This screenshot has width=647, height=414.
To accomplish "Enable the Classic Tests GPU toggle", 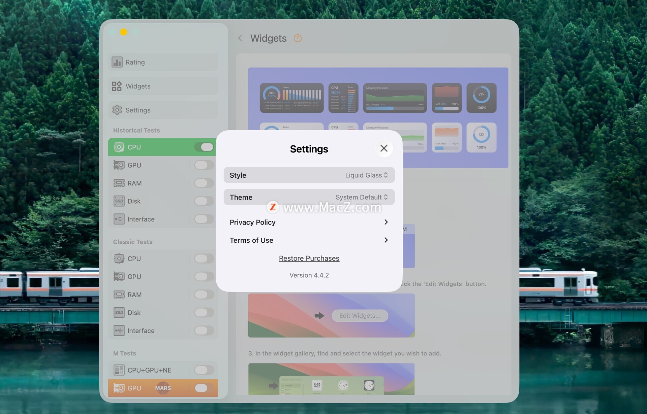I will tap(204, 276).
